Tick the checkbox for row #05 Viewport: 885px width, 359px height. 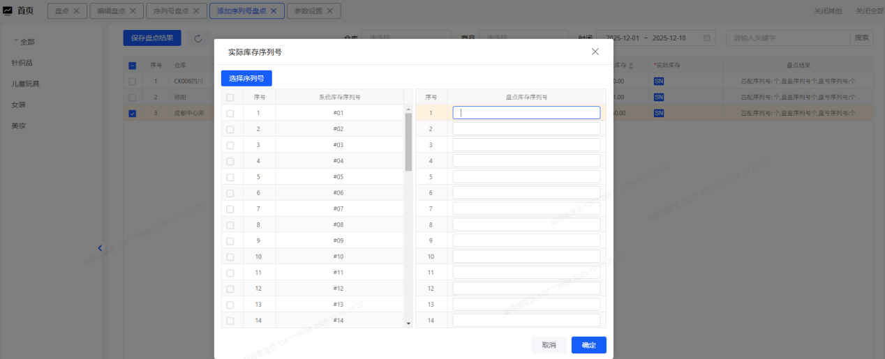pos(230,177)
